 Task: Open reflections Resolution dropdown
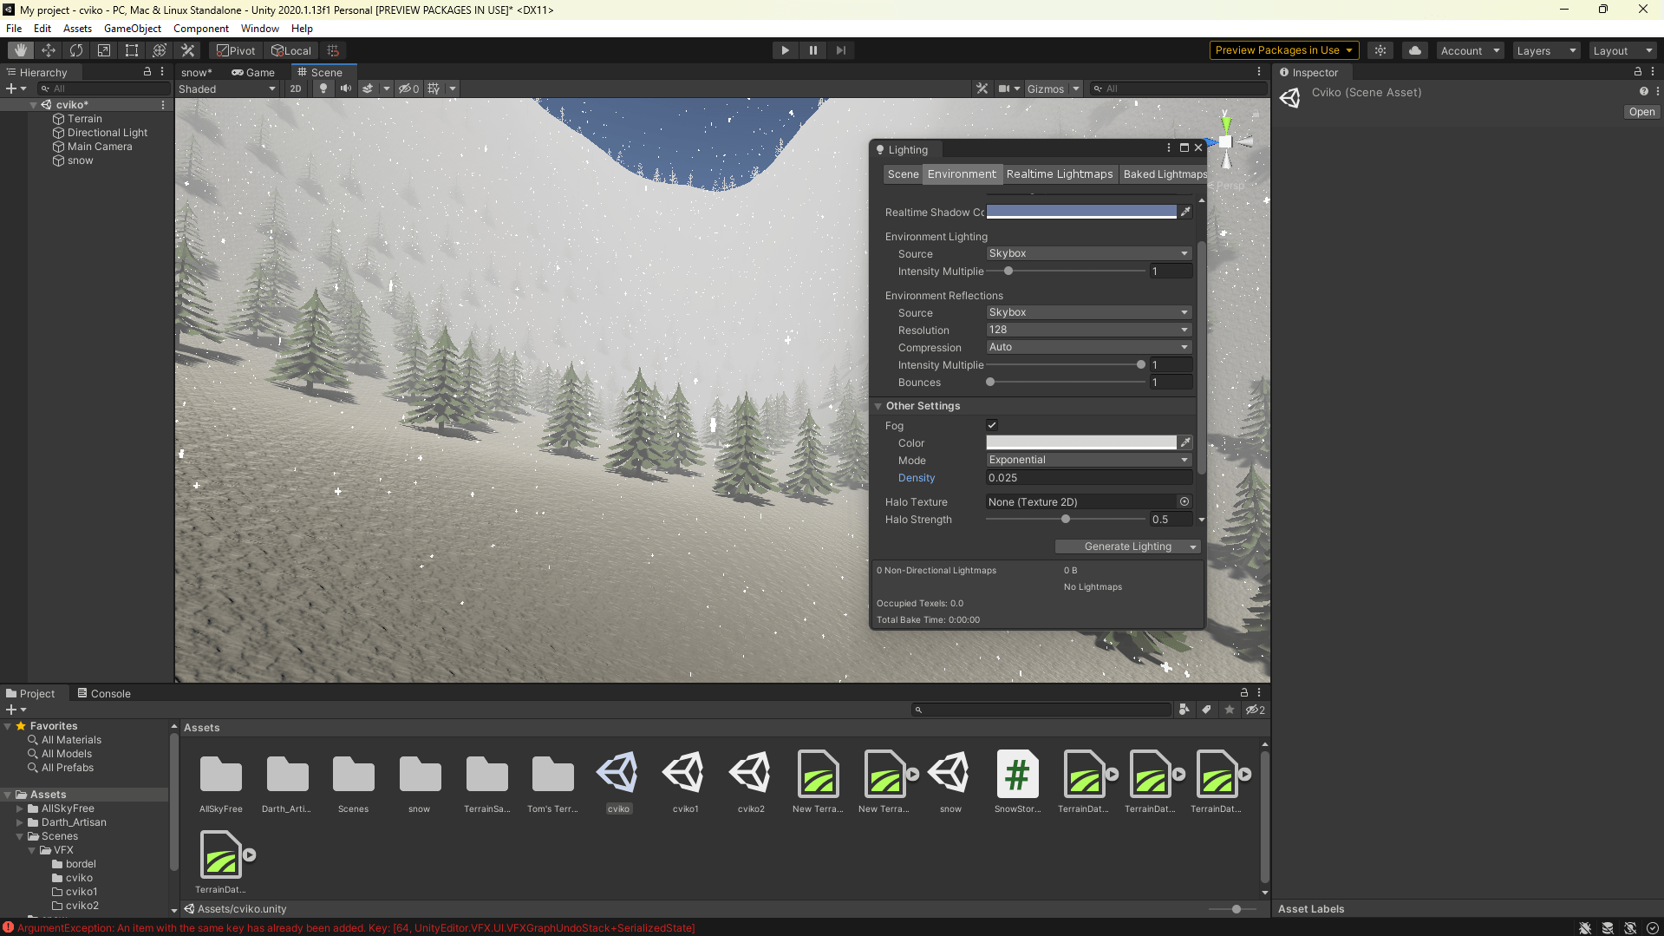[x=1088, y=330]
